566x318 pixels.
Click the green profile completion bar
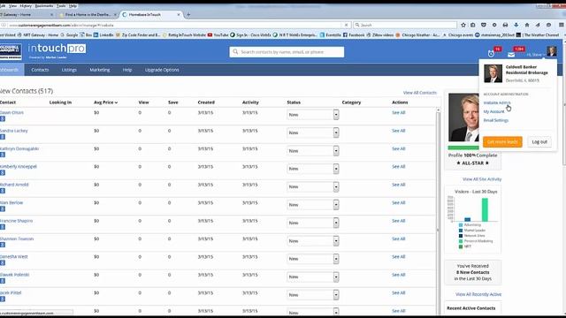(463, 148)
